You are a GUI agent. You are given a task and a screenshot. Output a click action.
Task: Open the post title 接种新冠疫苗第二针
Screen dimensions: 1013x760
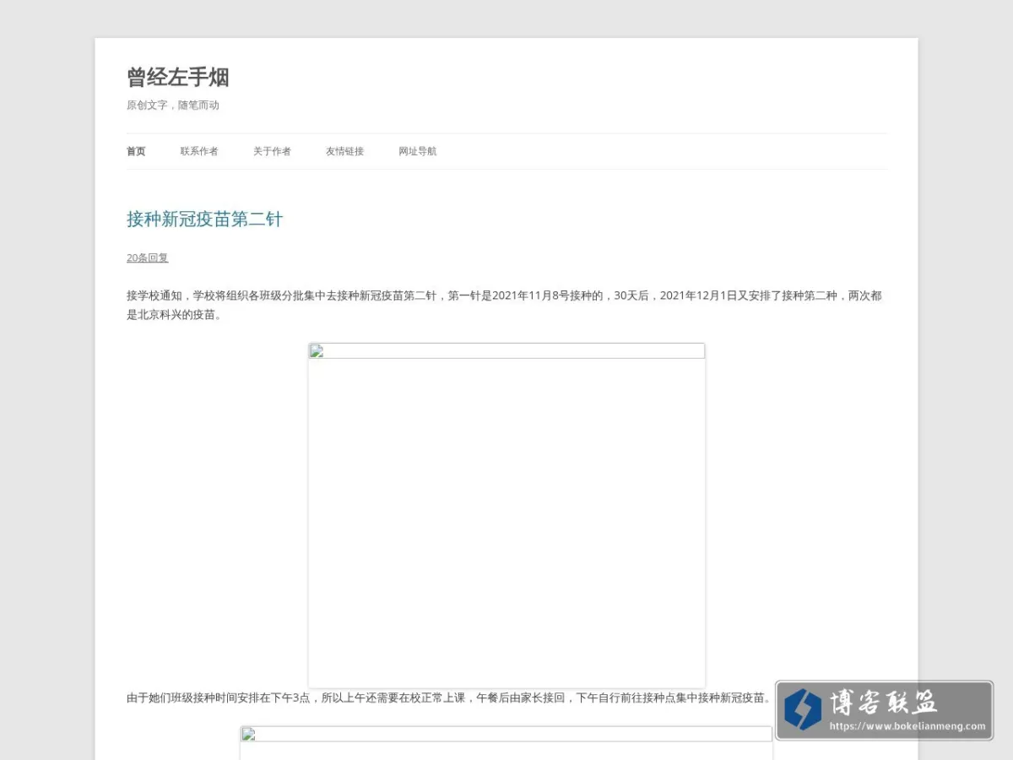click(x=204, y=220)
